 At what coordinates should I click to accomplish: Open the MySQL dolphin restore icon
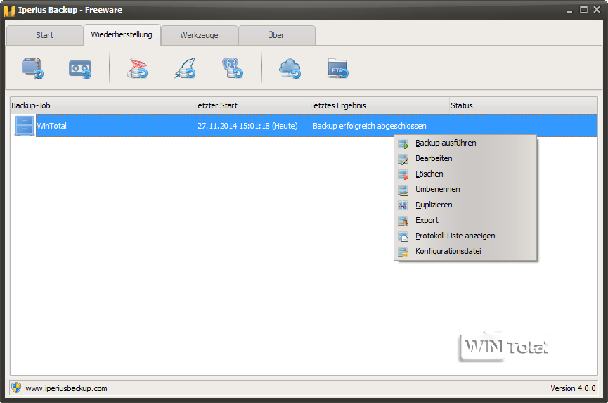[x=186, y=68]
